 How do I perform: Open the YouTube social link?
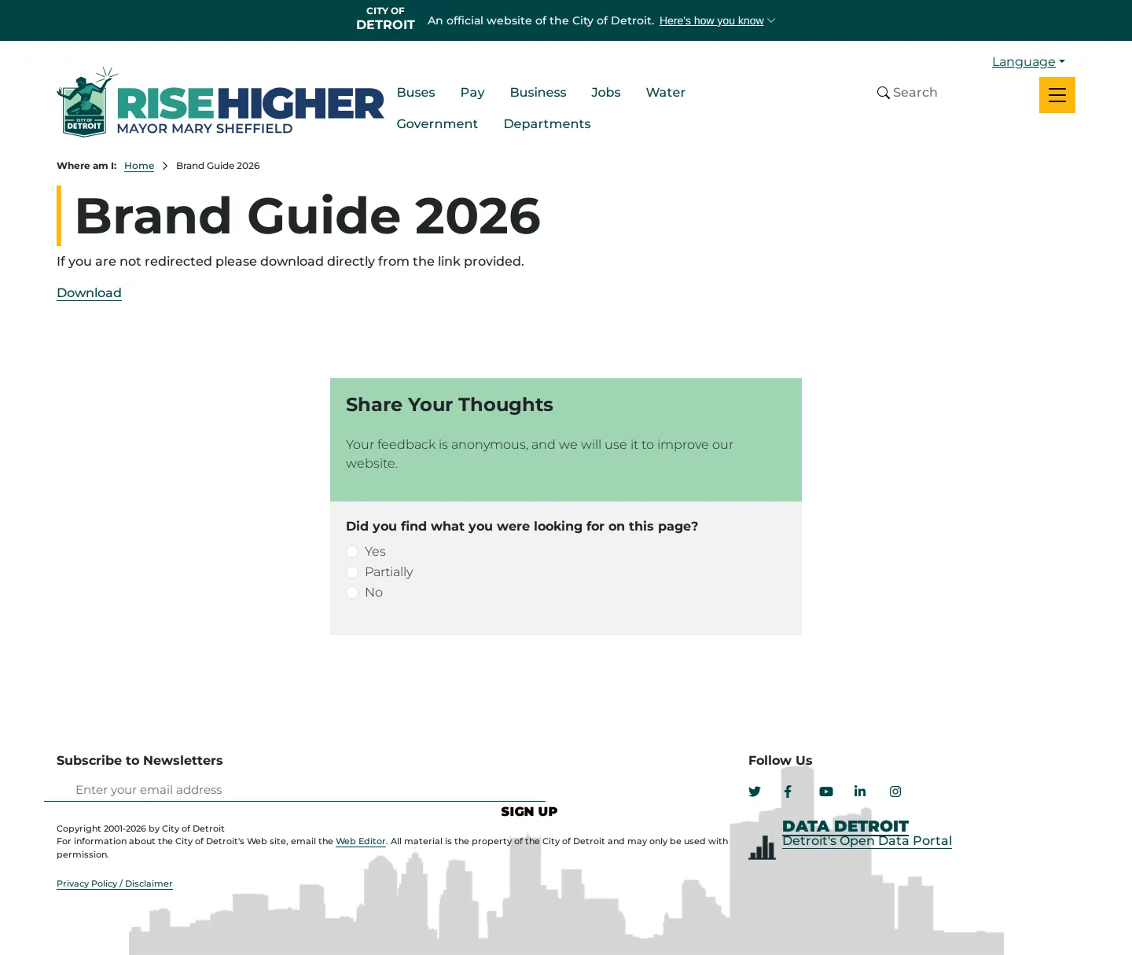coord(826,792)
